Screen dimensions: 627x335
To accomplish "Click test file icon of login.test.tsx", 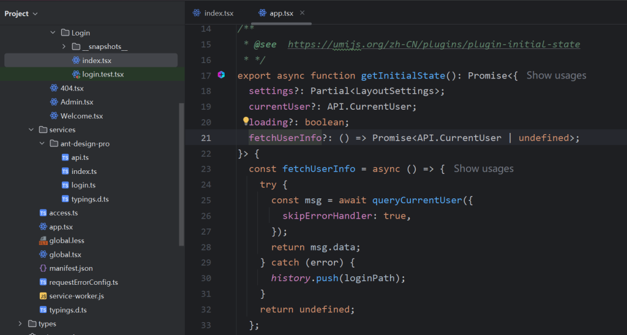I will 76,74.
